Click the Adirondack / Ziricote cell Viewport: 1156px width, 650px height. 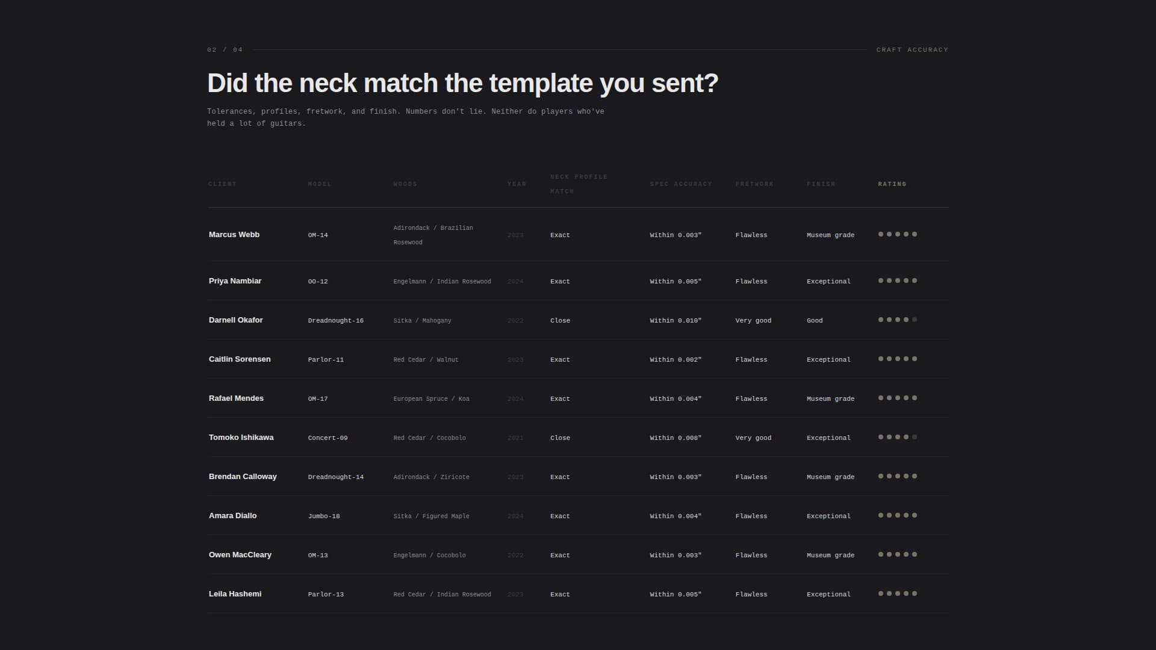[431, 477]
